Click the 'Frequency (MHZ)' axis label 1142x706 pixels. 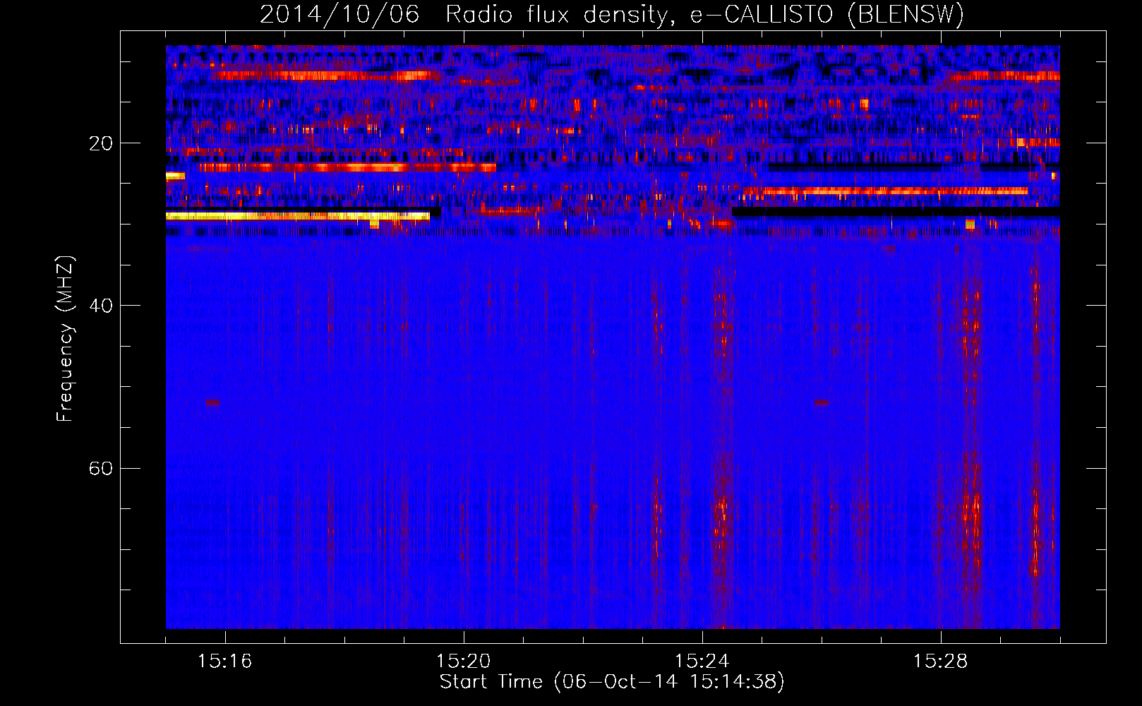tap(65, 339)
